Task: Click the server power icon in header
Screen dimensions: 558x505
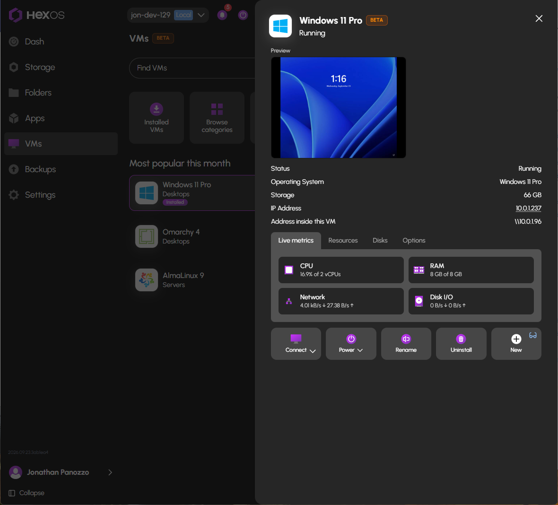Action: [x=243, y=15]
